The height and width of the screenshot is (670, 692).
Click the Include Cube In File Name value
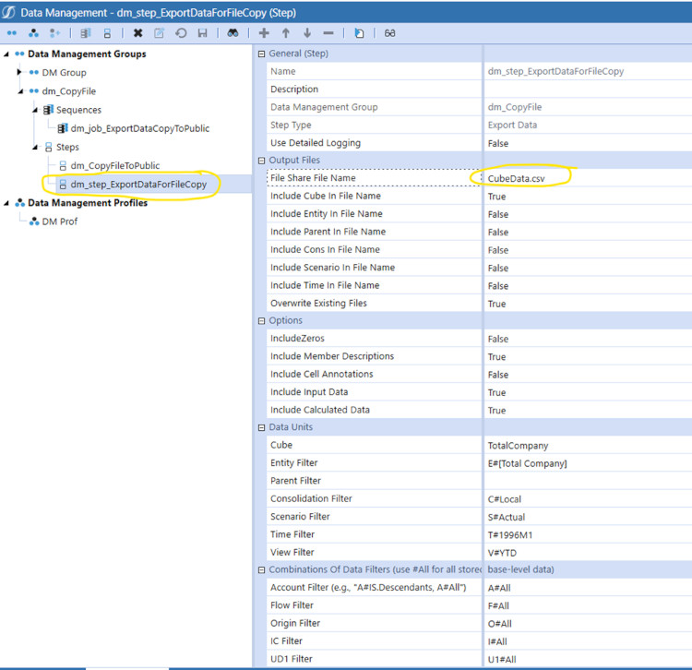[497, 197]
